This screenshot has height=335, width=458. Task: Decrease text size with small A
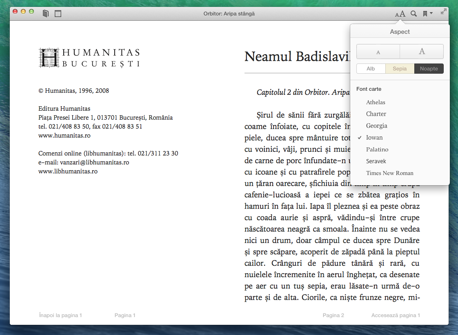pyautogui.click(x=378, y=52)
